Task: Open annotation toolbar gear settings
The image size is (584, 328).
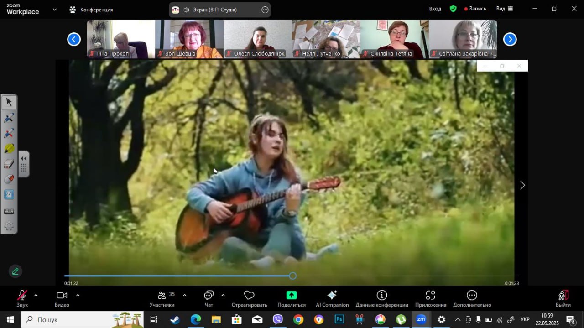Action: [x=9, y=226]
